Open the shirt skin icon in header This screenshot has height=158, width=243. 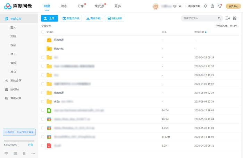tap(220, 6)
